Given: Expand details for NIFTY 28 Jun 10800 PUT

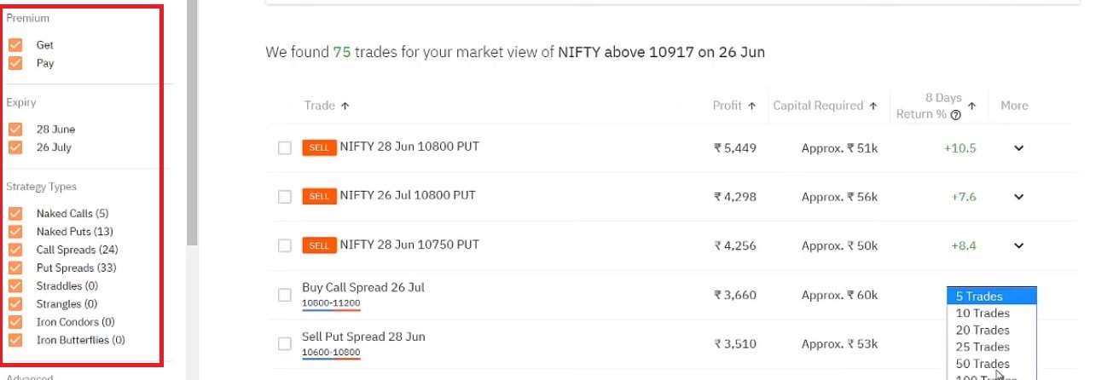Looking at the screenshot, I should pos(1018,148).
